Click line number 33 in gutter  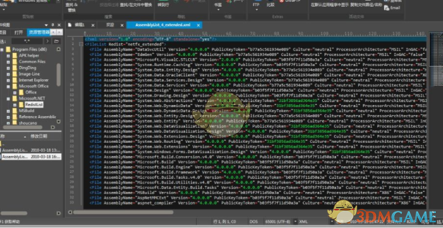tap(72, 203)
